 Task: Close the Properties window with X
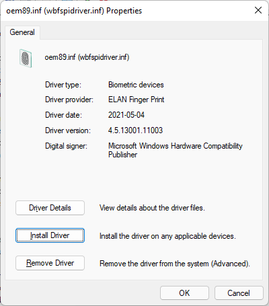click(x=258, y=10)
